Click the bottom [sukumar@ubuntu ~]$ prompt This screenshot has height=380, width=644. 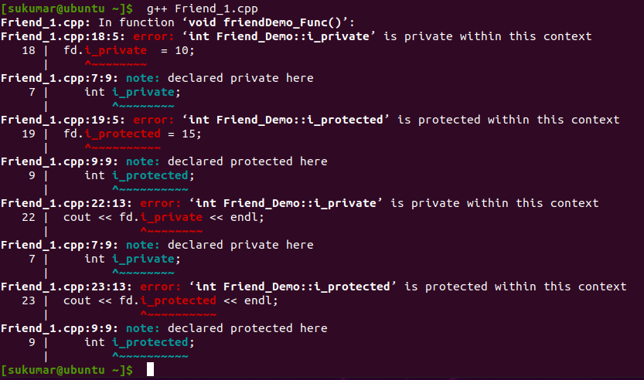pos(67,370)
